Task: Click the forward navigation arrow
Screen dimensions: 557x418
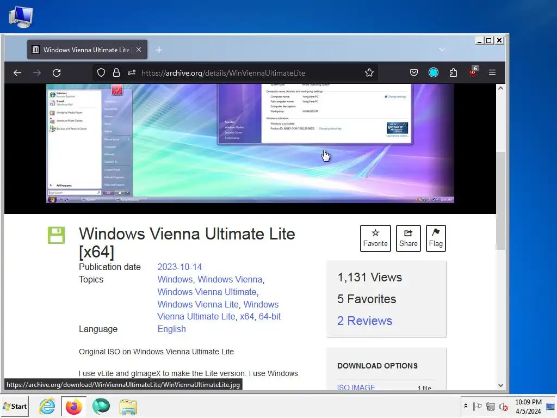Action: click(37, 73)
